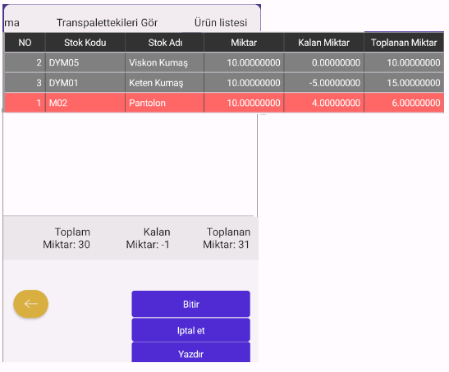Click the yellow back arrow icon

pos(30,304)
